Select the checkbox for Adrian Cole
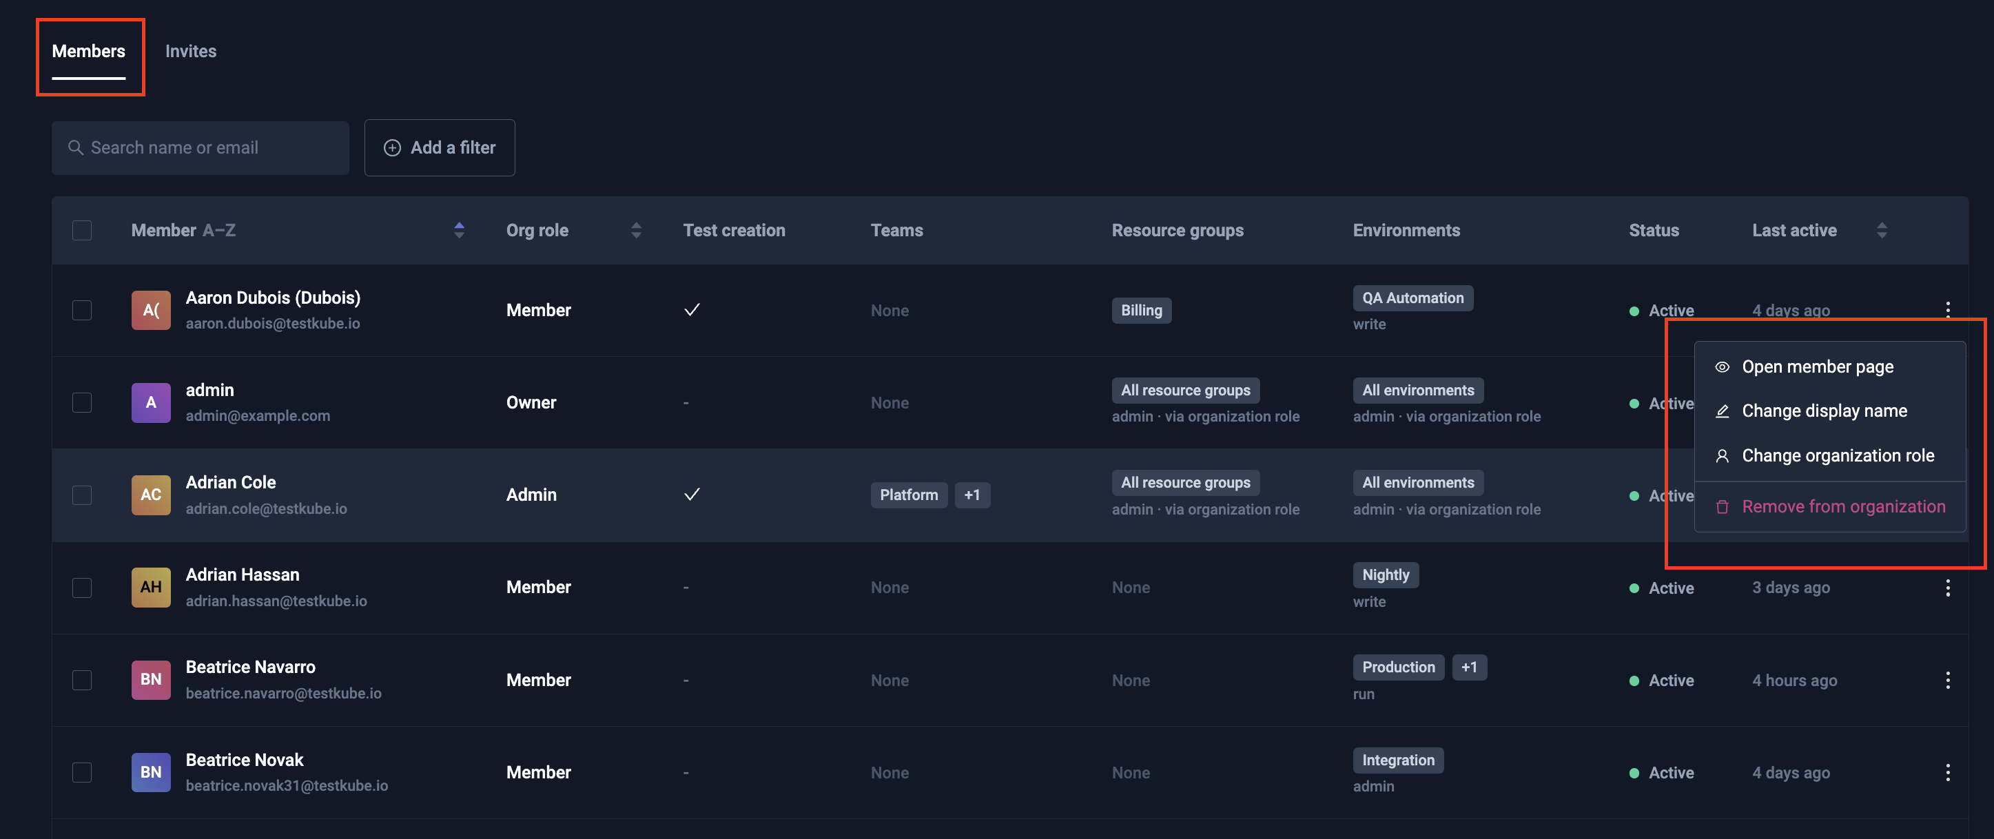Screen dimensions: 1994x839 pyautogui.click(x=82, y=495)
